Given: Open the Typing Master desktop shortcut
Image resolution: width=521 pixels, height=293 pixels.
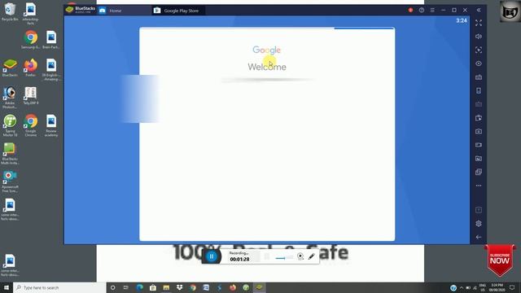Looking at the screenshot, I should point(10,125).
